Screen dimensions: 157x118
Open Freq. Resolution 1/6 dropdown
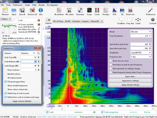tap(141, 36)
